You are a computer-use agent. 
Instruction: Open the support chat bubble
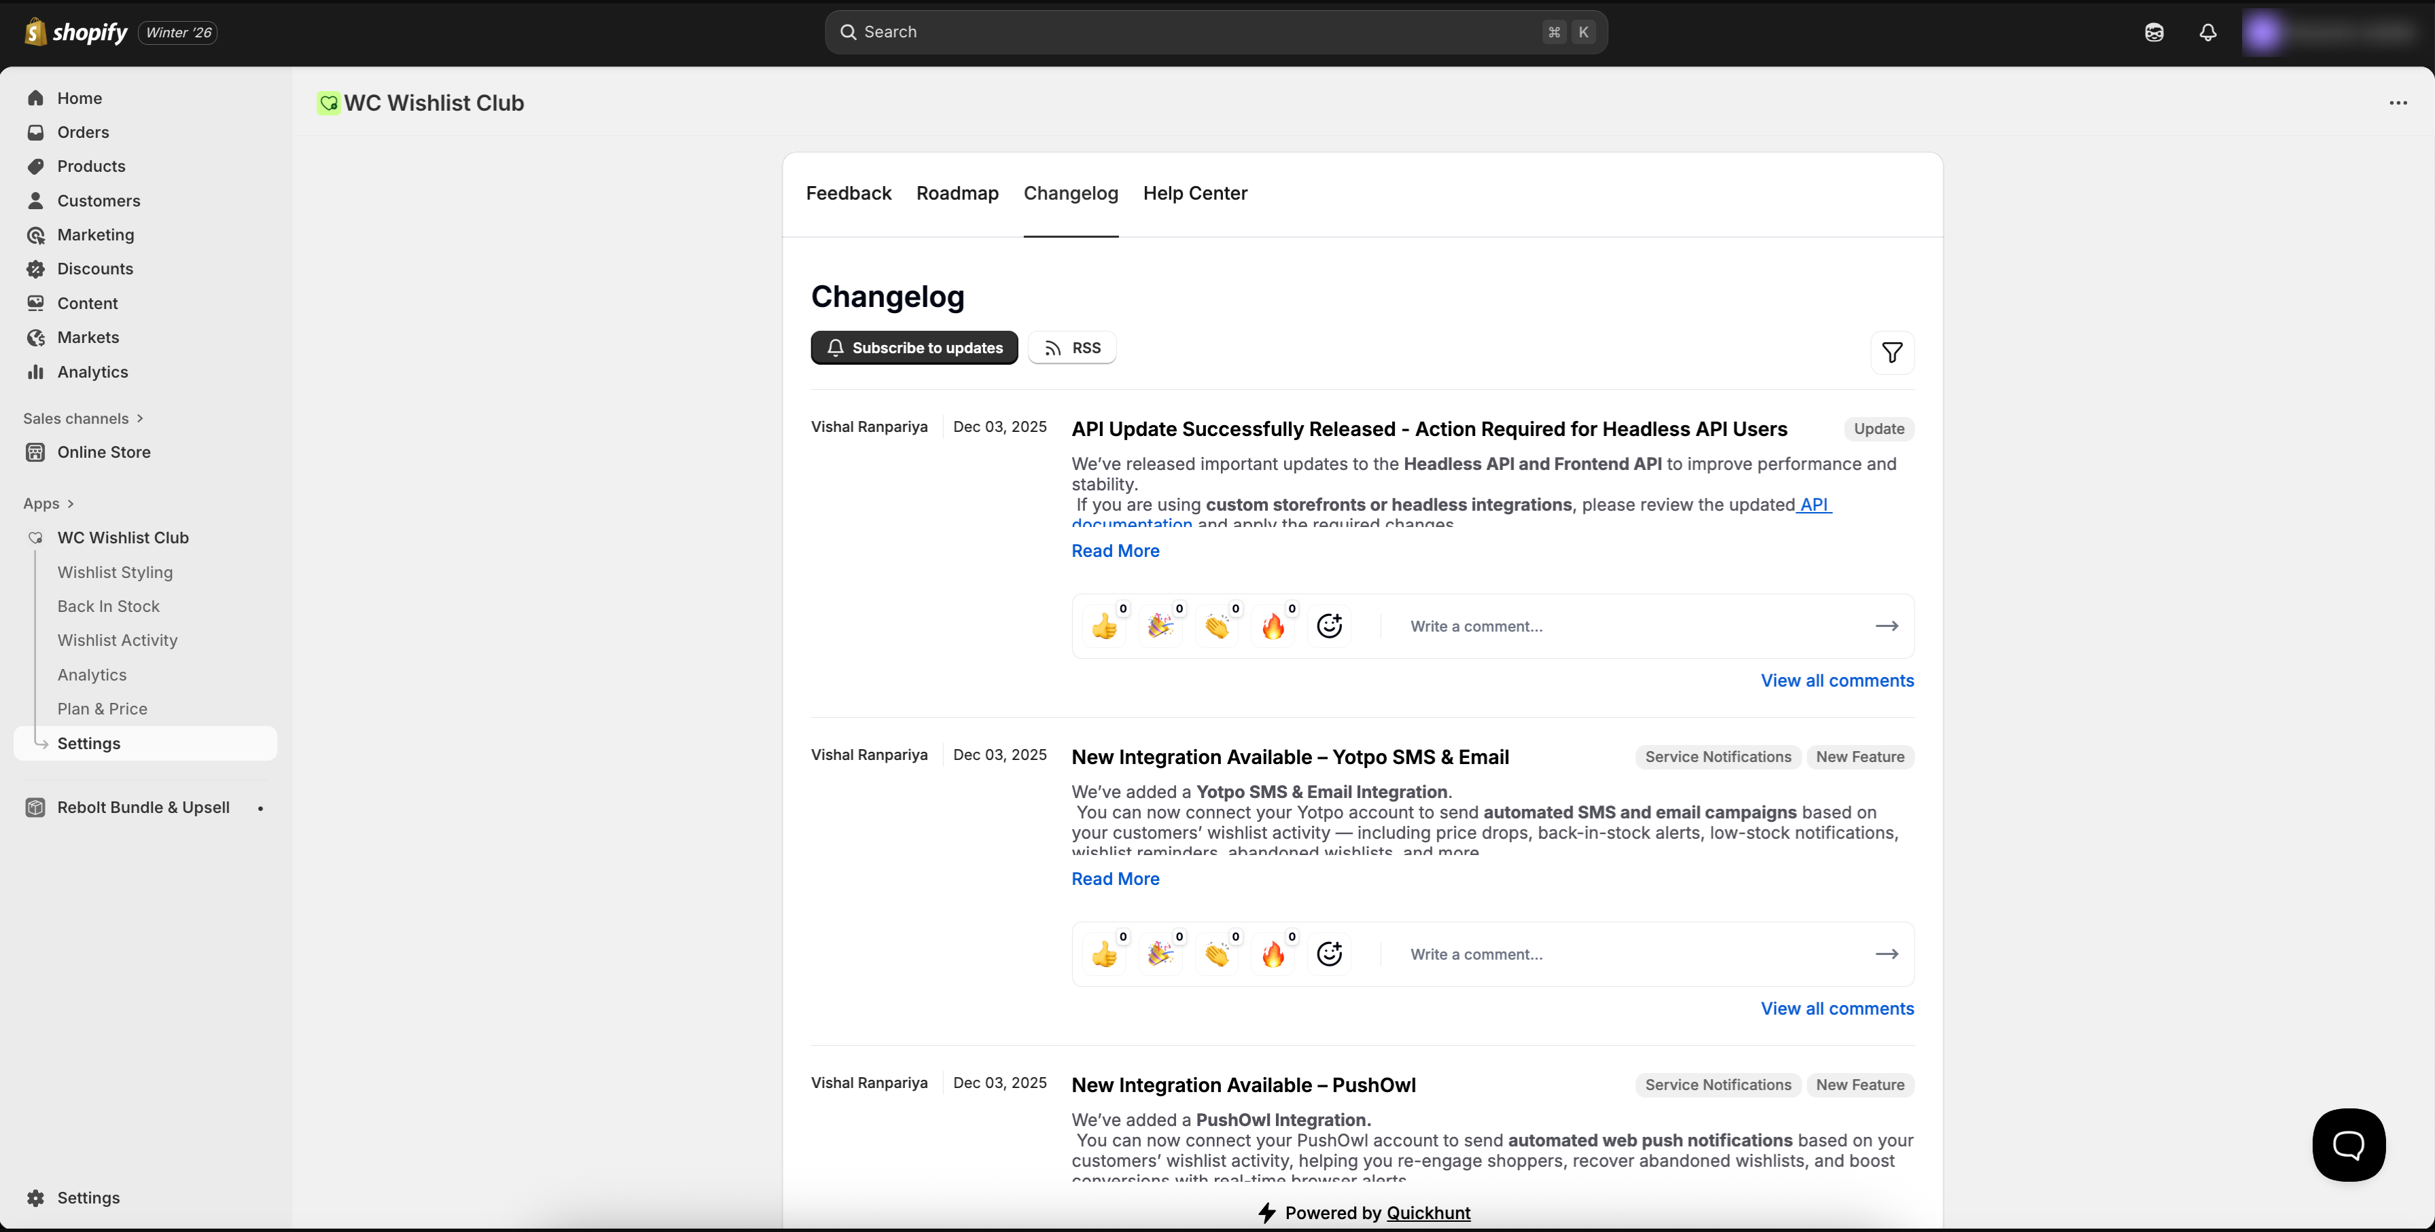2349,1144
